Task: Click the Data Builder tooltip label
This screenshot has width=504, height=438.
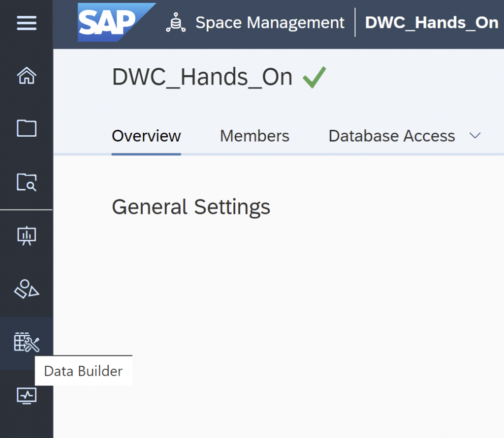Action: pyautogui.click(x=83, y=371)
